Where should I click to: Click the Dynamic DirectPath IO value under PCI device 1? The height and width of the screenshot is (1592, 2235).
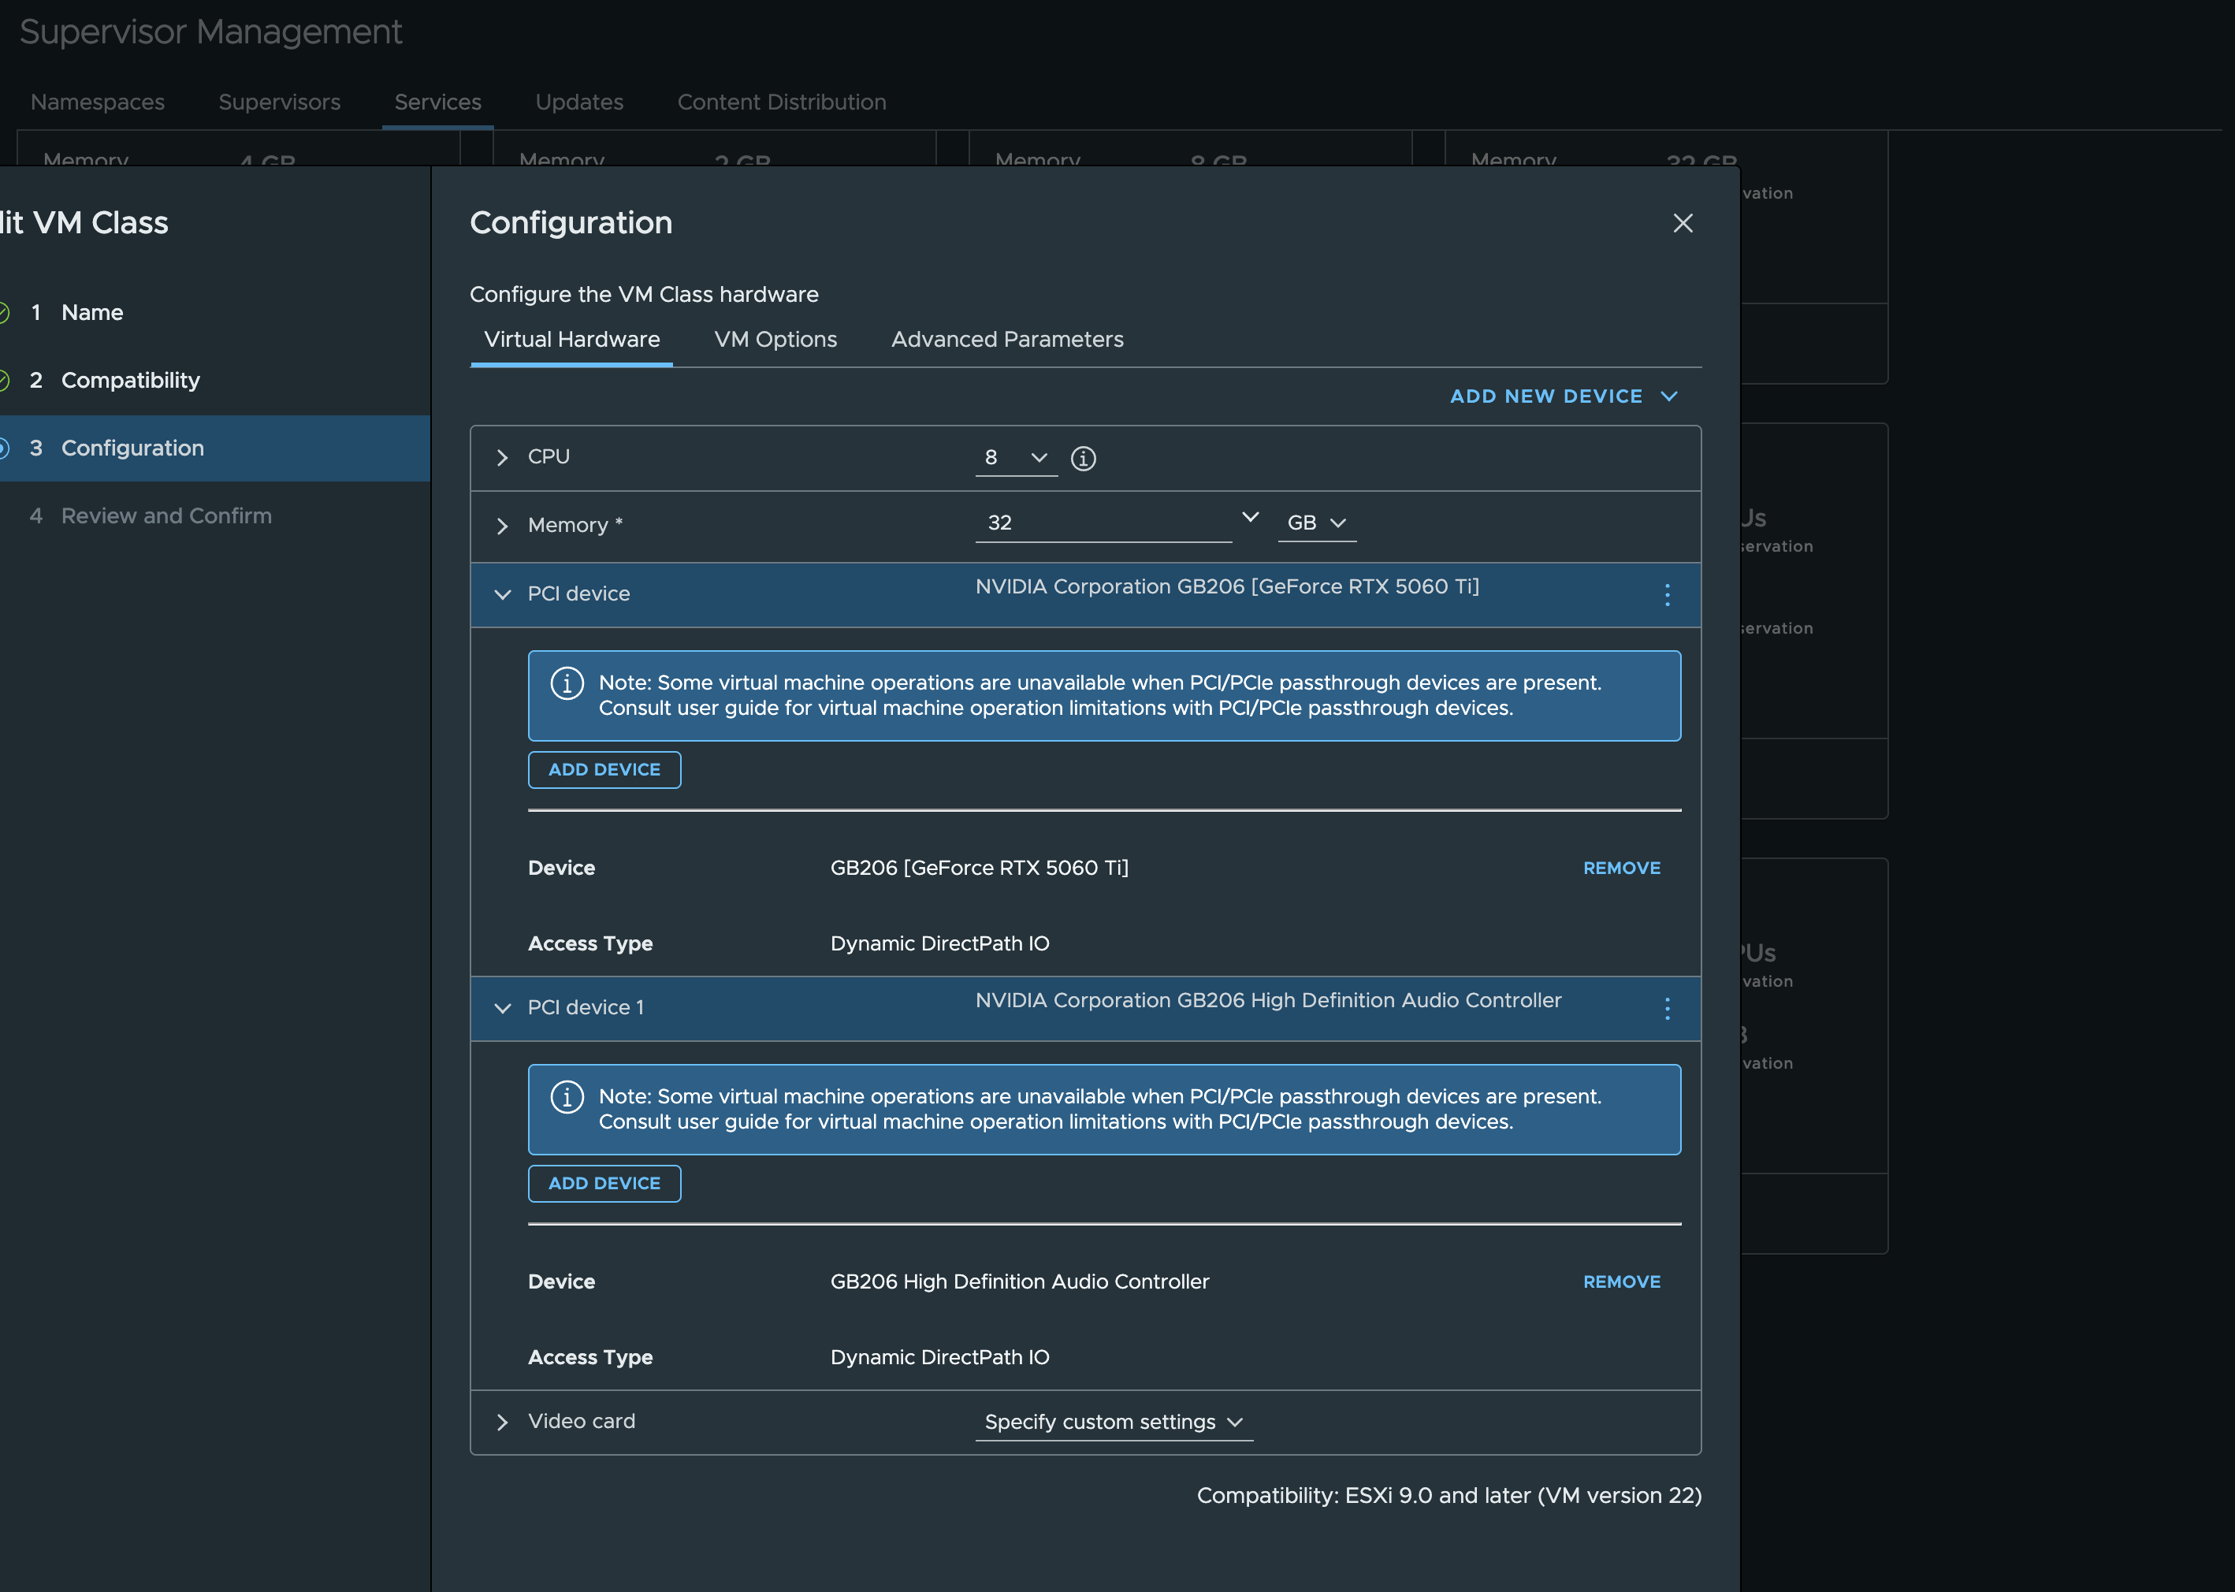[x=939, y=1356]
